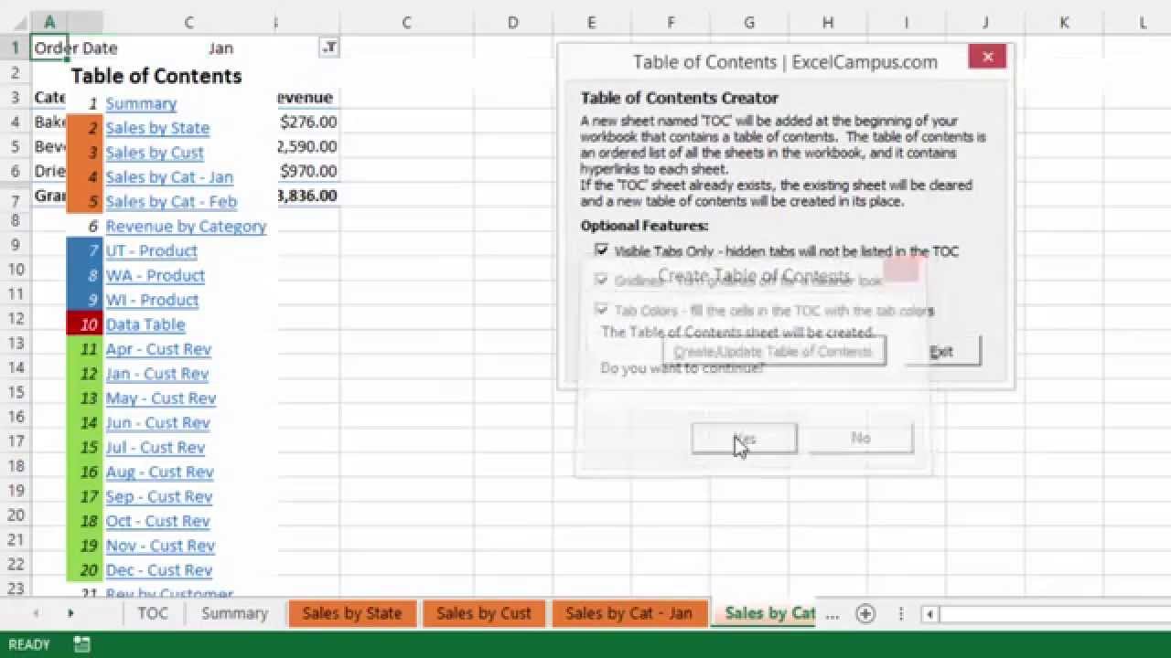
Task: Open the WI - Product hyperlink
Action: click(x=152, y=301)
